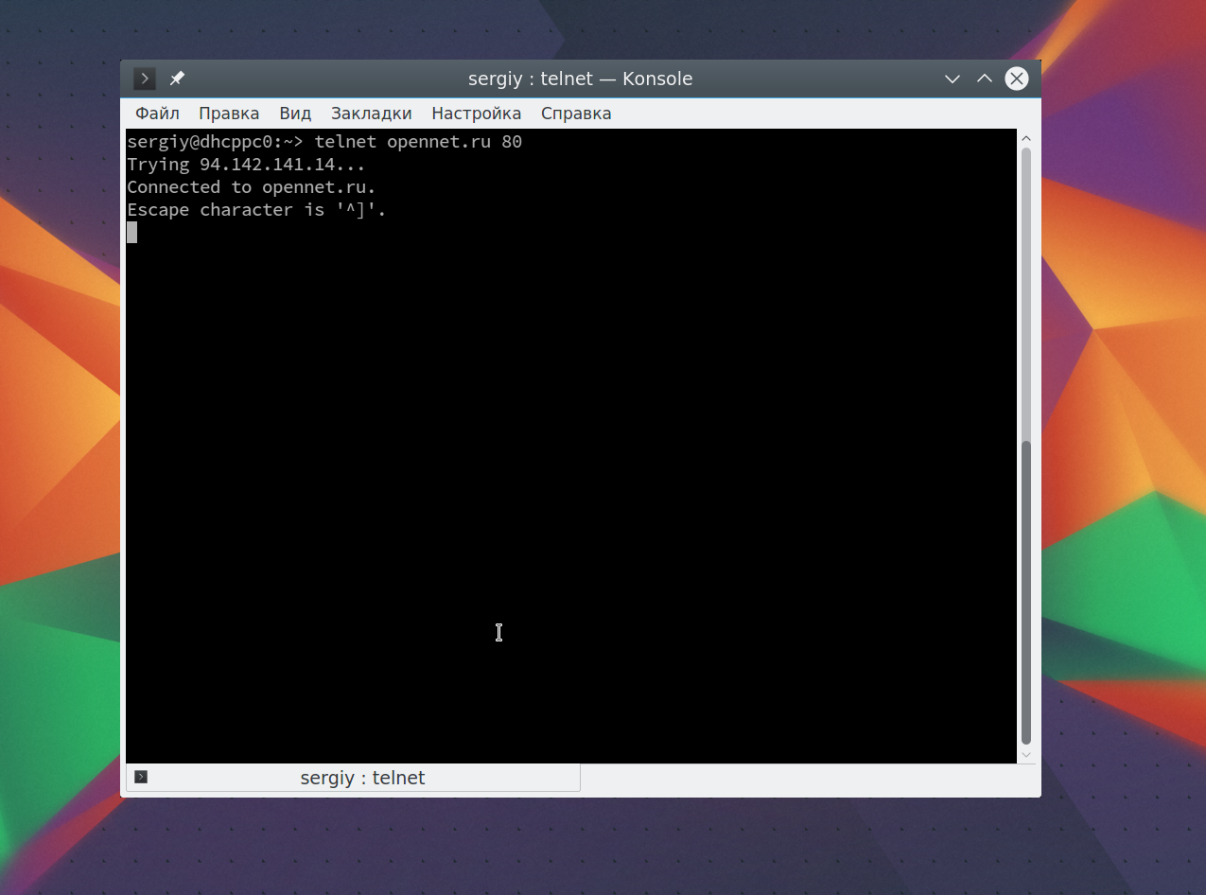The image size is (1206, 895).
Task: Open the Справка menu
Action: click(x=576, y=114)
